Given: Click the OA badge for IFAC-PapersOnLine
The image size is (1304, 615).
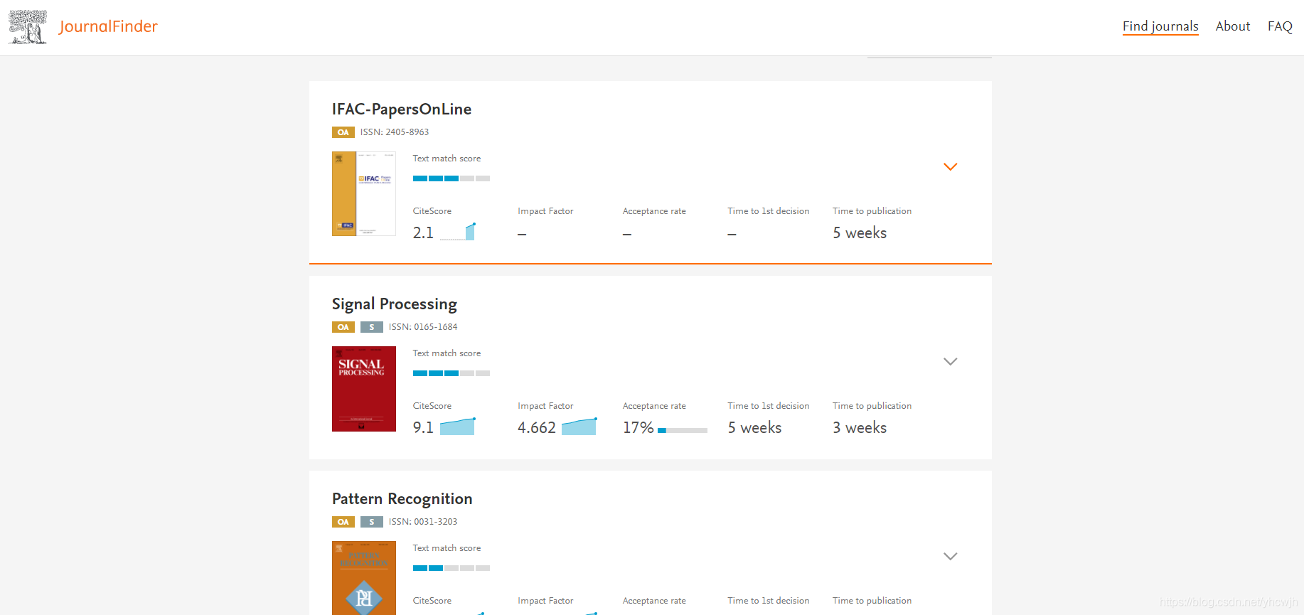Looking at the screenshot, I should pyautogui.click(x=343, y=132).
